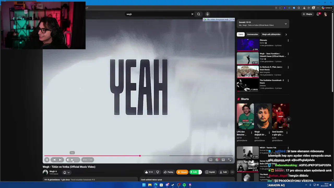This screenshot has height=188, width=334.
Task: Show next Shorts with the arrow
Action: [289, 119]
